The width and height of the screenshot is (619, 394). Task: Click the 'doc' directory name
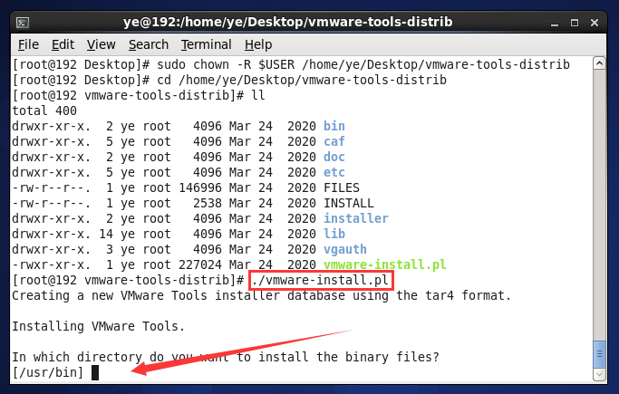point(334,157)
